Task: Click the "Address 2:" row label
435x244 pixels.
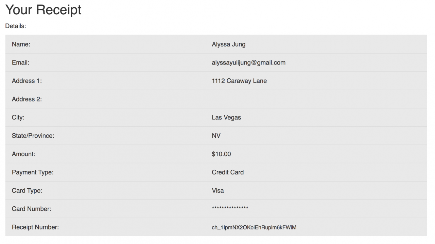Action: coord(27,99)
